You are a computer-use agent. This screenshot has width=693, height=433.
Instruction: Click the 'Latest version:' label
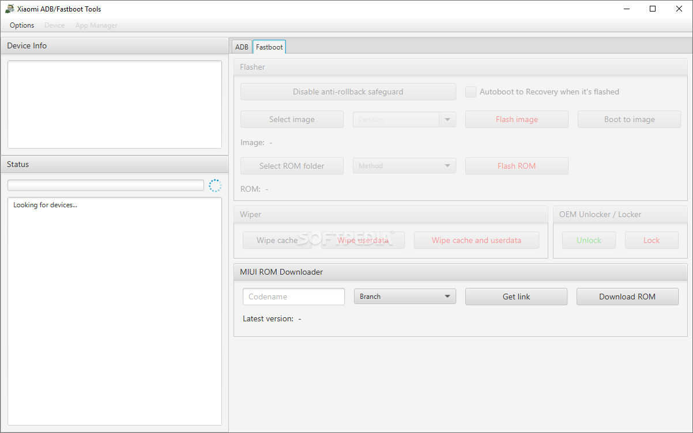click(268, 318)
